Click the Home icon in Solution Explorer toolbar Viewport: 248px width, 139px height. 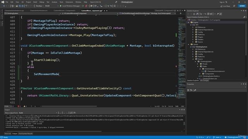(194, 14)
